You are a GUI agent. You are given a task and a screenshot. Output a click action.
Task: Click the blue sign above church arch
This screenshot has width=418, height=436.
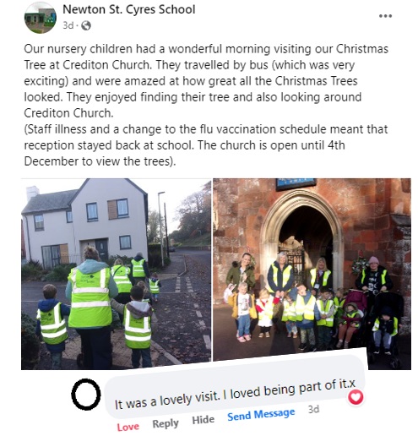click(x=296, y=183)
